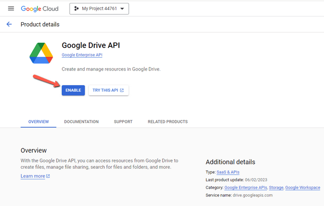Open the hamburger navigation menu
The height and width of the screenshot is (206, 324).
coord(11,9)
